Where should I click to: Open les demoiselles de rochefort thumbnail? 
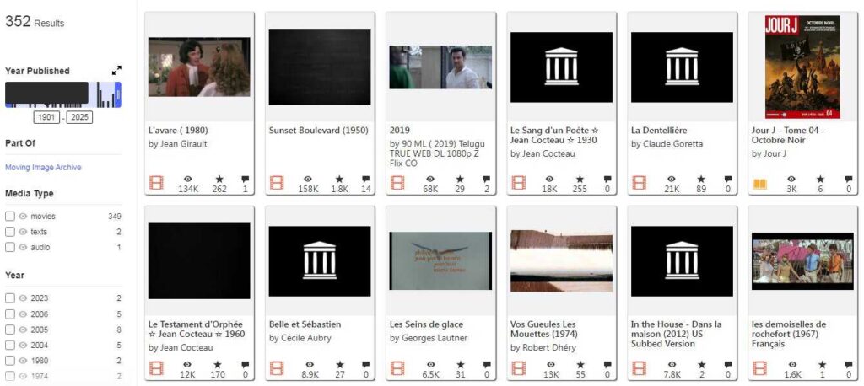pos(802,261)
